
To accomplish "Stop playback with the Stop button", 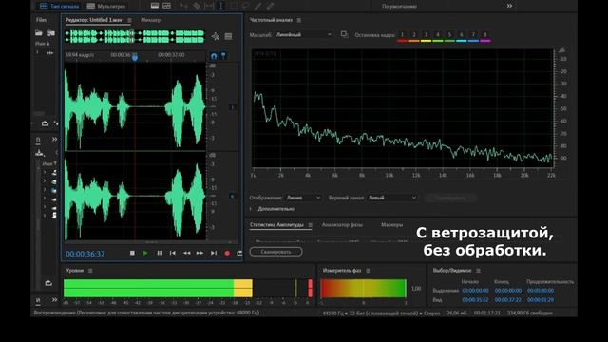I will (132, 253).
